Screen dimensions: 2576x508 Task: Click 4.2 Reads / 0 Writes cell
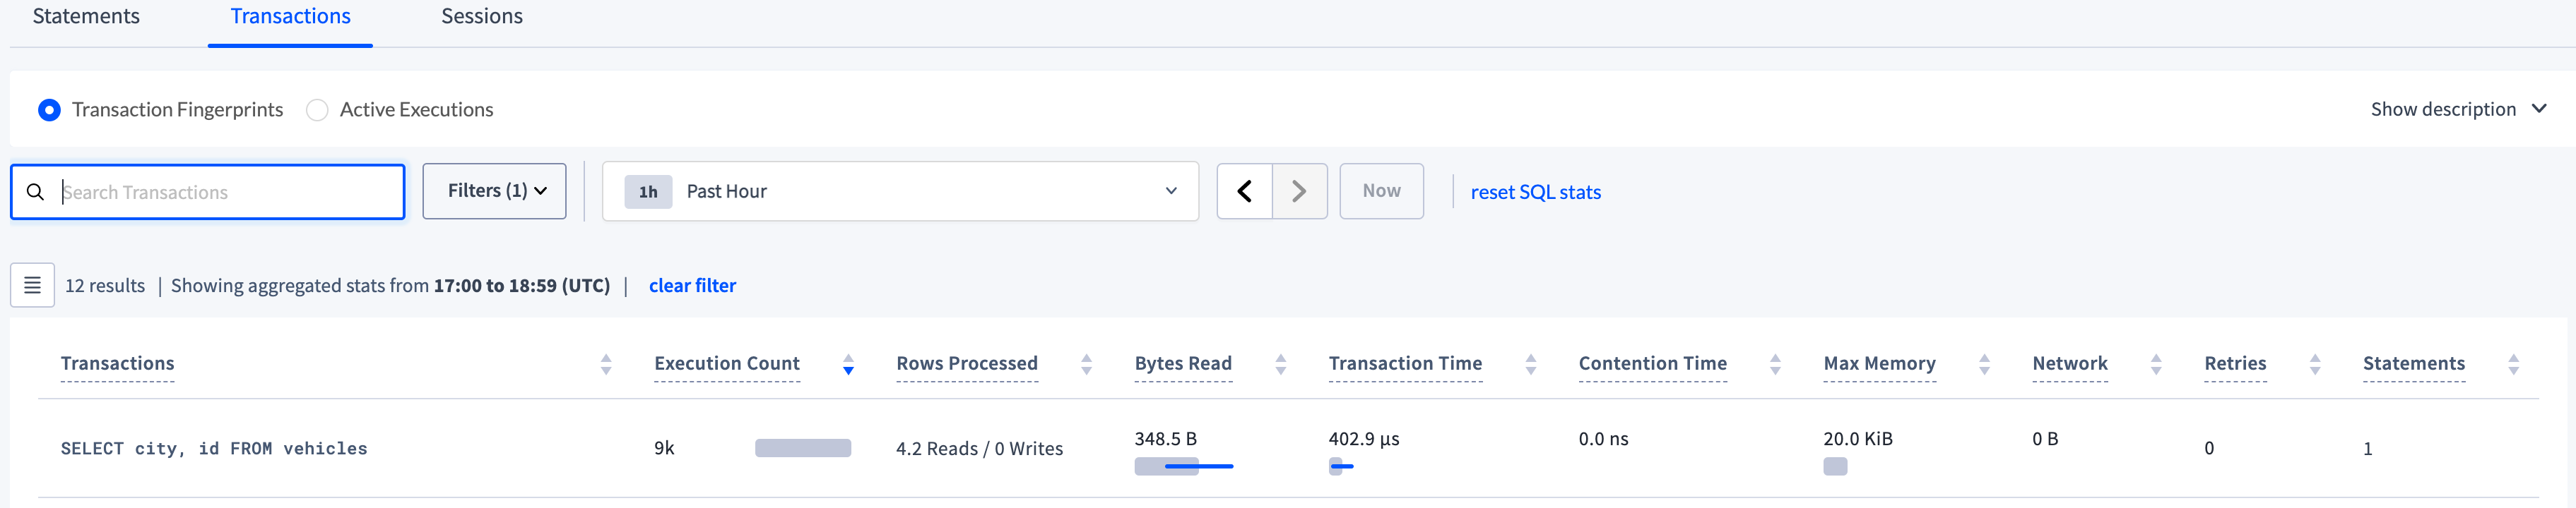tap(979, 448)
